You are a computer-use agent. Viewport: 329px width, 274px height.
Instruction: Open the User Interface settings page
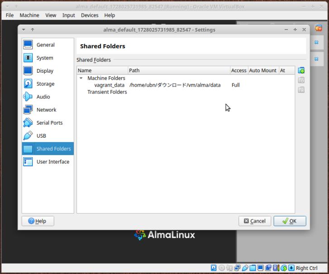(48, 162)
